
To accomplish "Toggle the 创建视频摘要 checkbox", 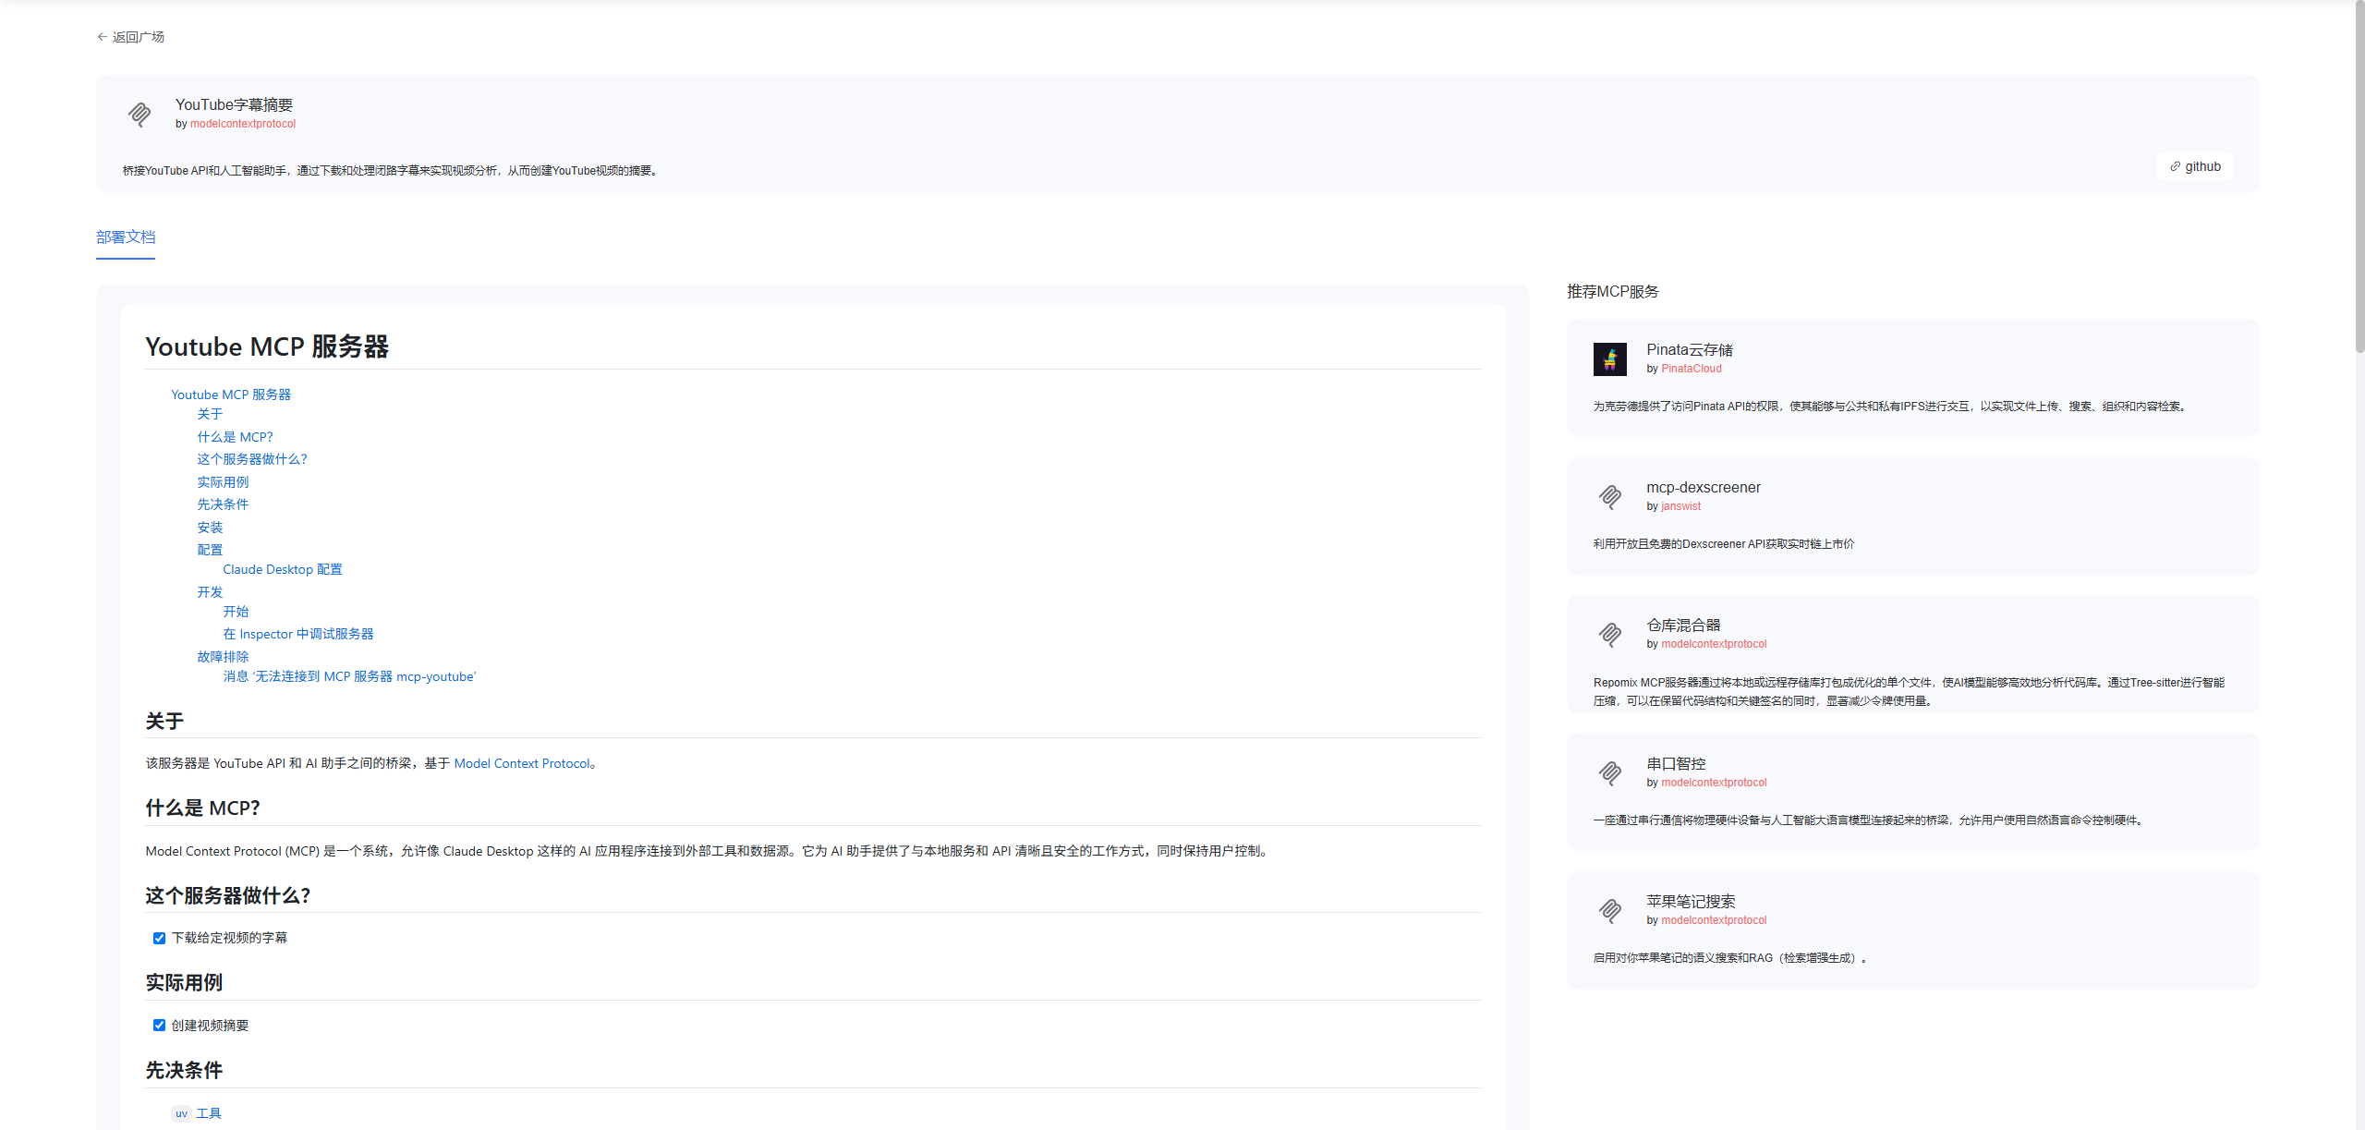I will coord(159,1026).
